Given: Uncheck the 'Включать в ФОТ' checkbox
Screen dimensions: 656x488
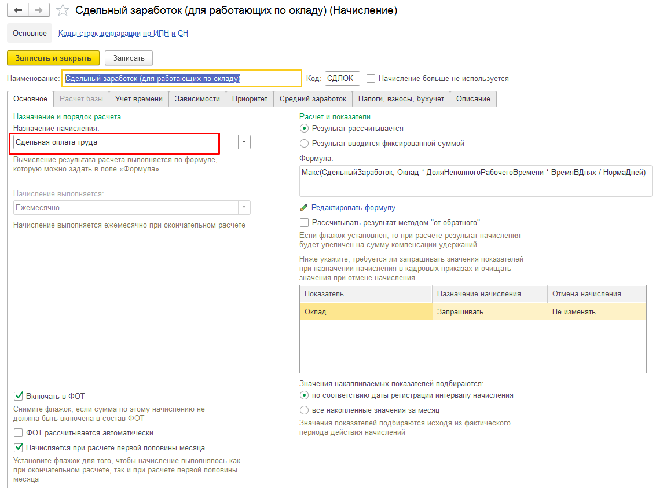Looking at the screenshot, I should [x=19, y=396].
